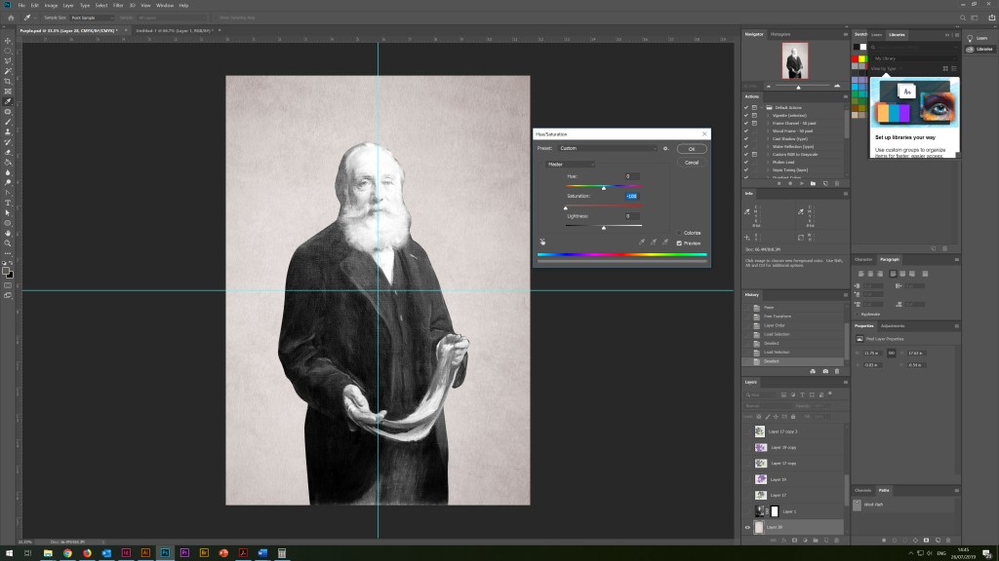The image size is (999, 561).
Task: Switch to the Adjustments tab
Action: (x=892, y=325)
